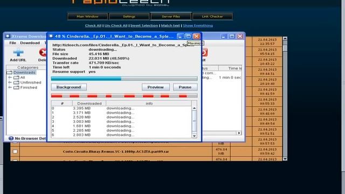Viewport: 345px width, 194px height.
Task: Click the Match text link
Action: (170, 25)
